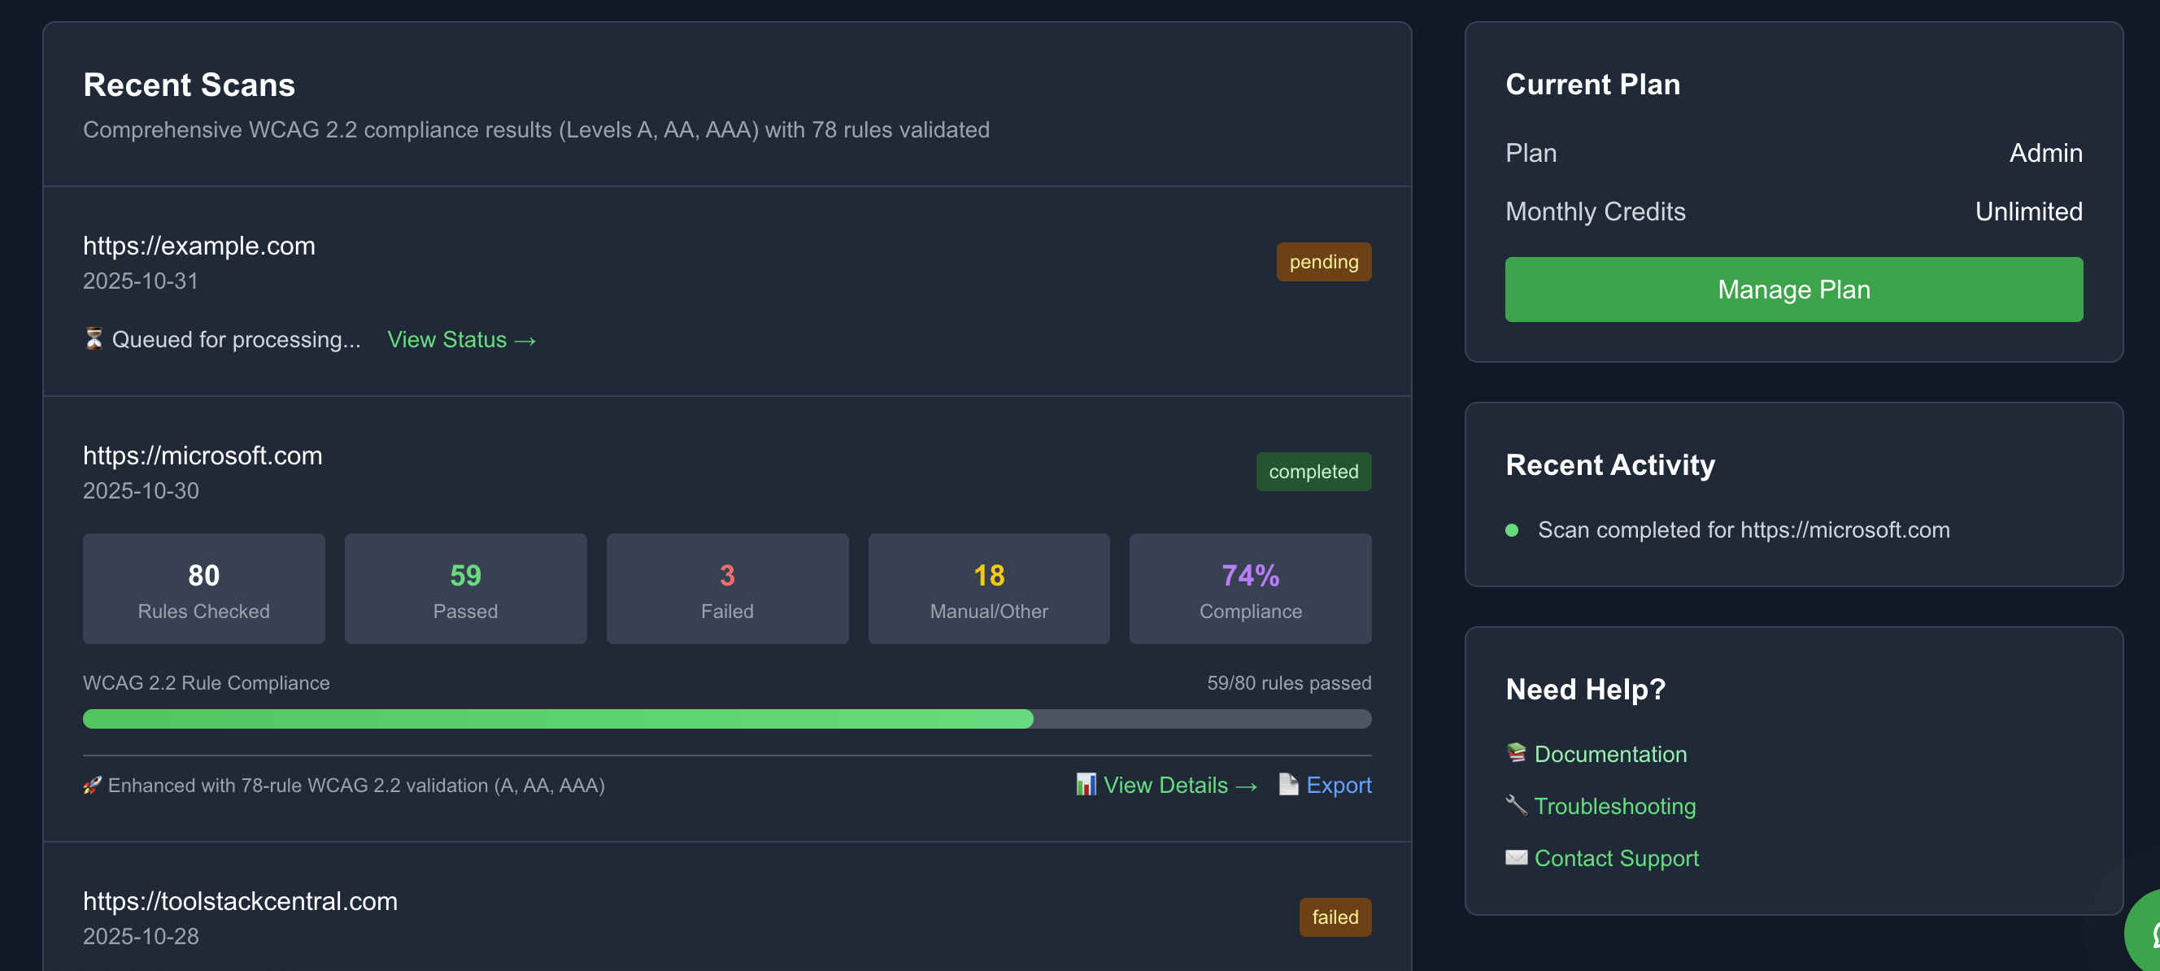Open View Details for microsoft.com scan
This screenshot has height=971, width=2160.
pyautogui.click(x=1179, y=786)
